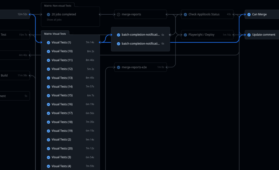Open the second batch-completion-notification job
The height and width of the screenshot is (170, 279).
pyautogui.click(x=141, y=44)
